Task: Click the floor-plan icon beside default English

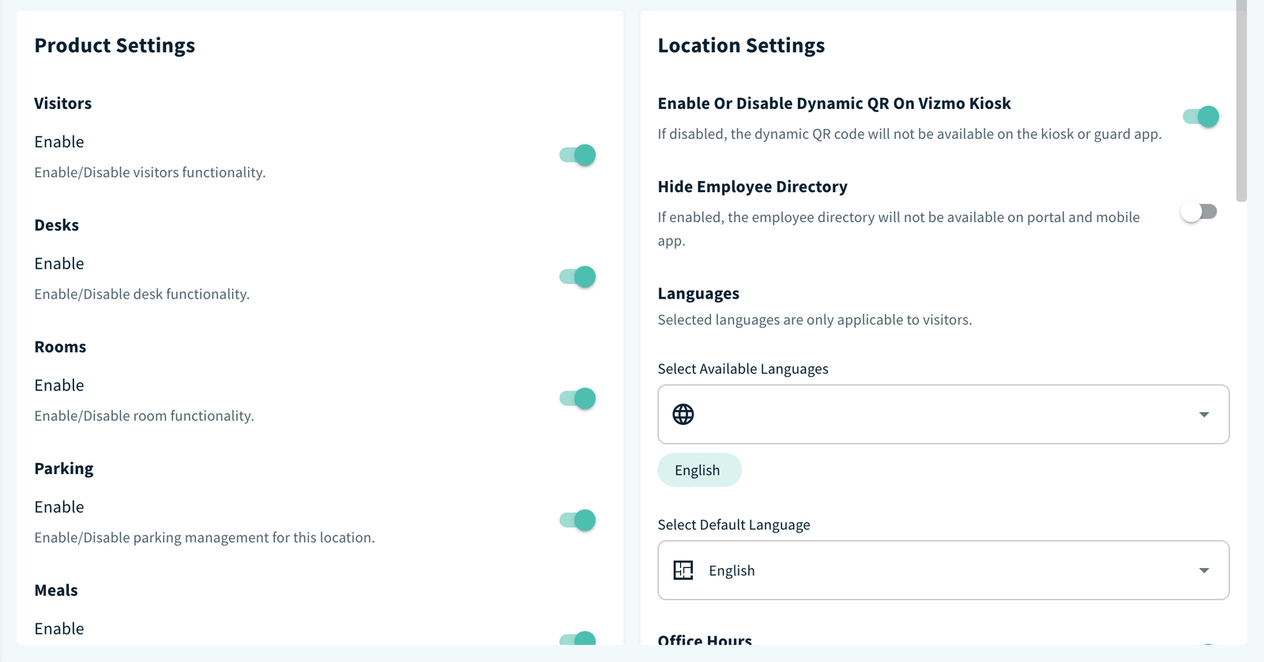Action: (683, 570)
